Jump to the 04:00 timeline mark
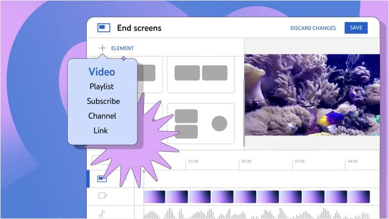The image size is (389, 219). (x=352, y=161)
